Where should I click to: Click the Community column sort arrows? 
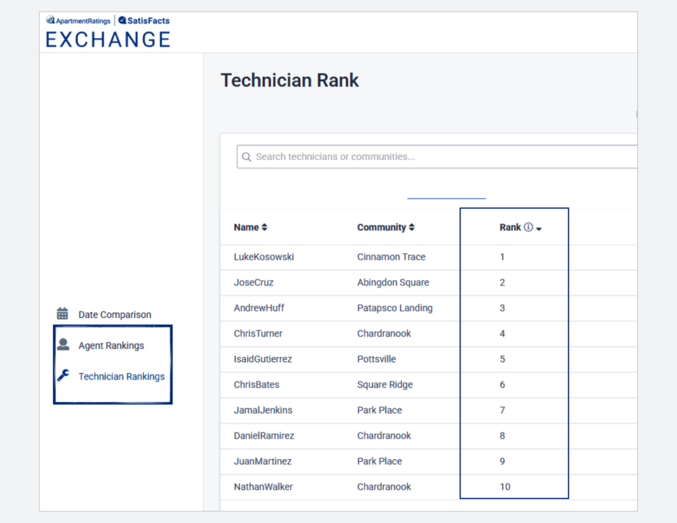411,227
